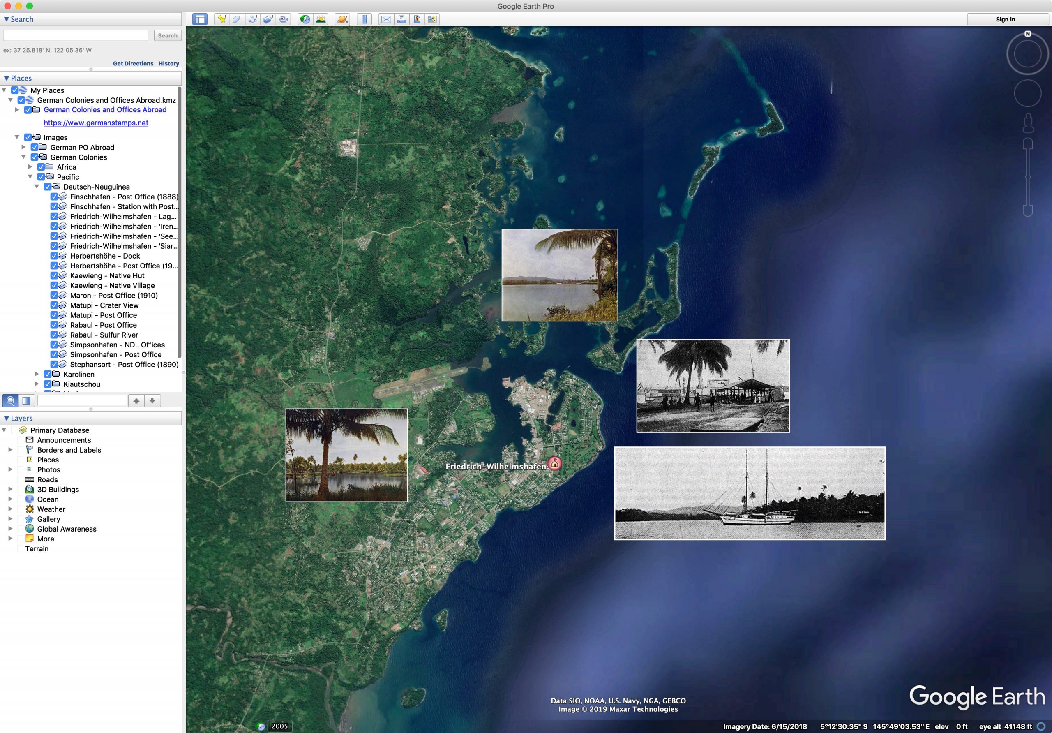Open the ruler measurement tool

pos(364,19)
